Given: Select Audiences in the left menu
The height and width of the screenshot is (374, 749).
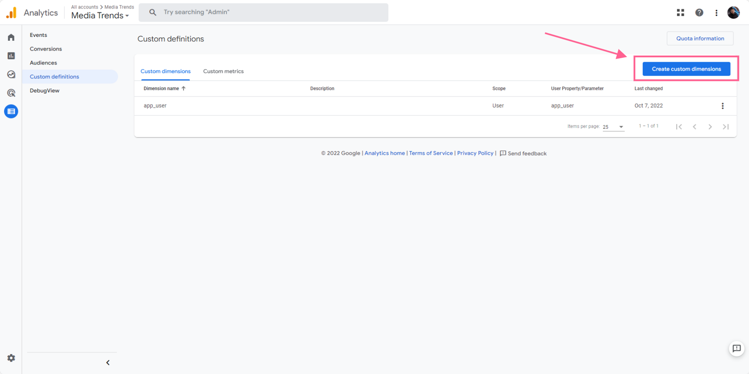Looking at the screenshot, I should pyautogui.click(x=43, y=63).
